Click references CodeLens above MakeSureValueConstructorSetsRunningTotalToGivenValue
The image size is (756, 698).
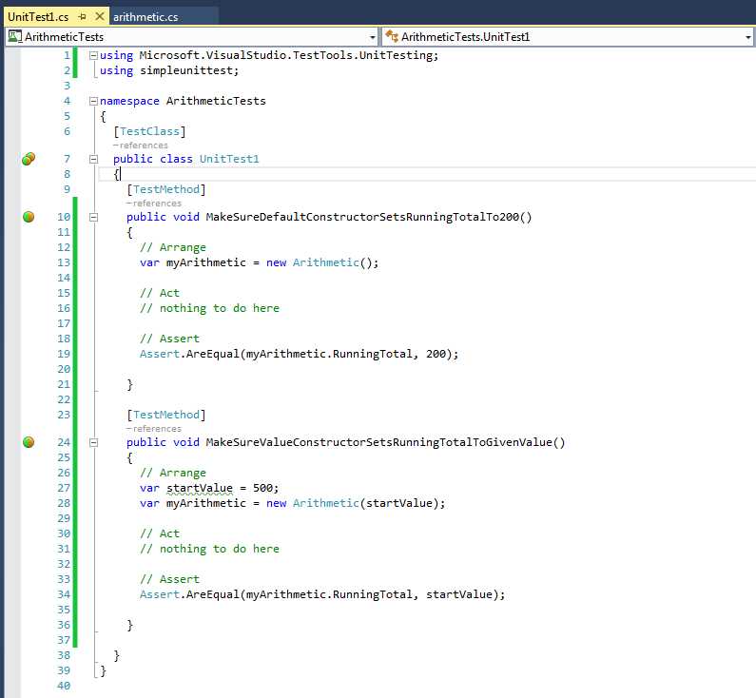pyautogui.click(x=154, y=429)
